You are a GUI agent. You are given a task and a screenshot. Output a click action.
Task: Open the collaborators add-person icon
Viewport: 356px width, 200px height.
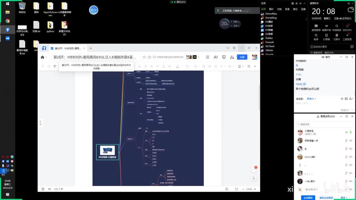point(232,57)
